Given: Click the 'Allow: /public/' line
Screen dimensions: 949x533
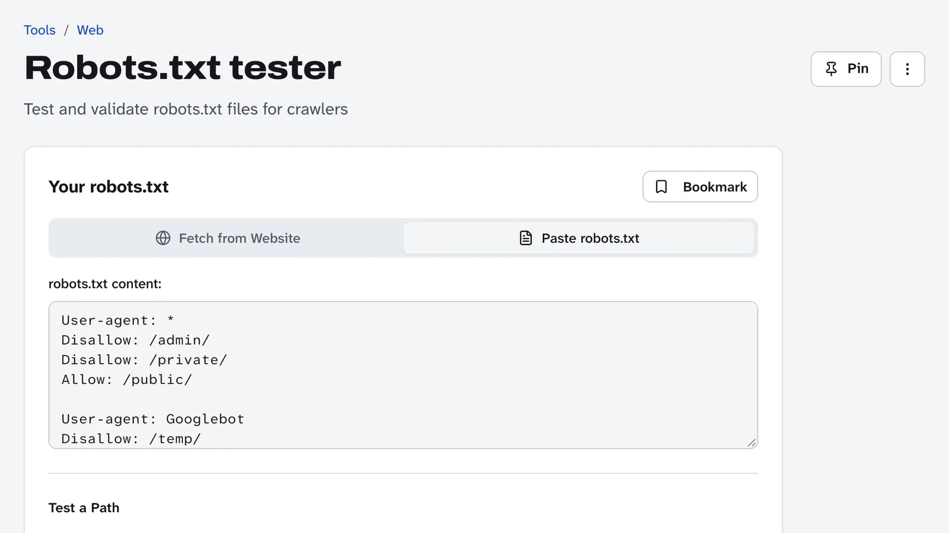Looking at the screenshot, I should click(x=127, y=380).
